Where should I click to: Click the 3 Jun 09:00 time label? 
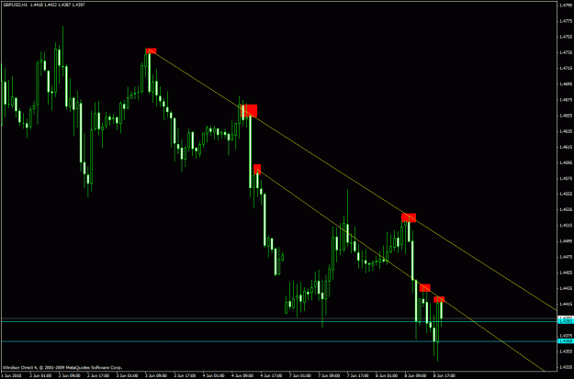click(157, 375)
